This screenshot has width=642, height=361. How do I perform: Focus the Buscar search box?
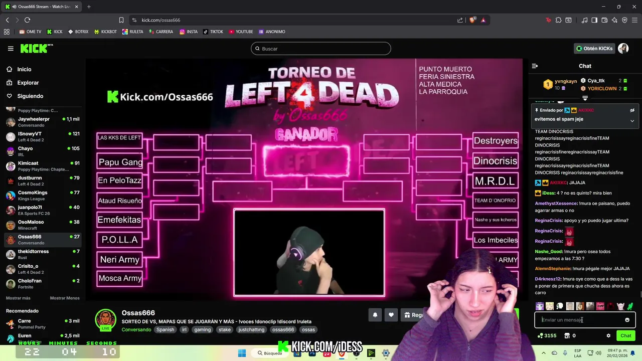coord(321,49)
